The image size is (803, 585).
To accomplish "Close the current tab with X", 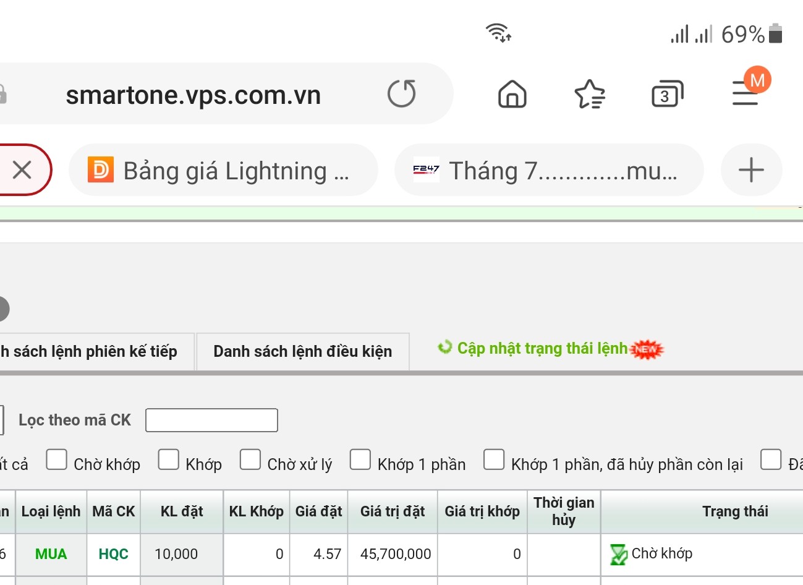I will click(22, 169).
